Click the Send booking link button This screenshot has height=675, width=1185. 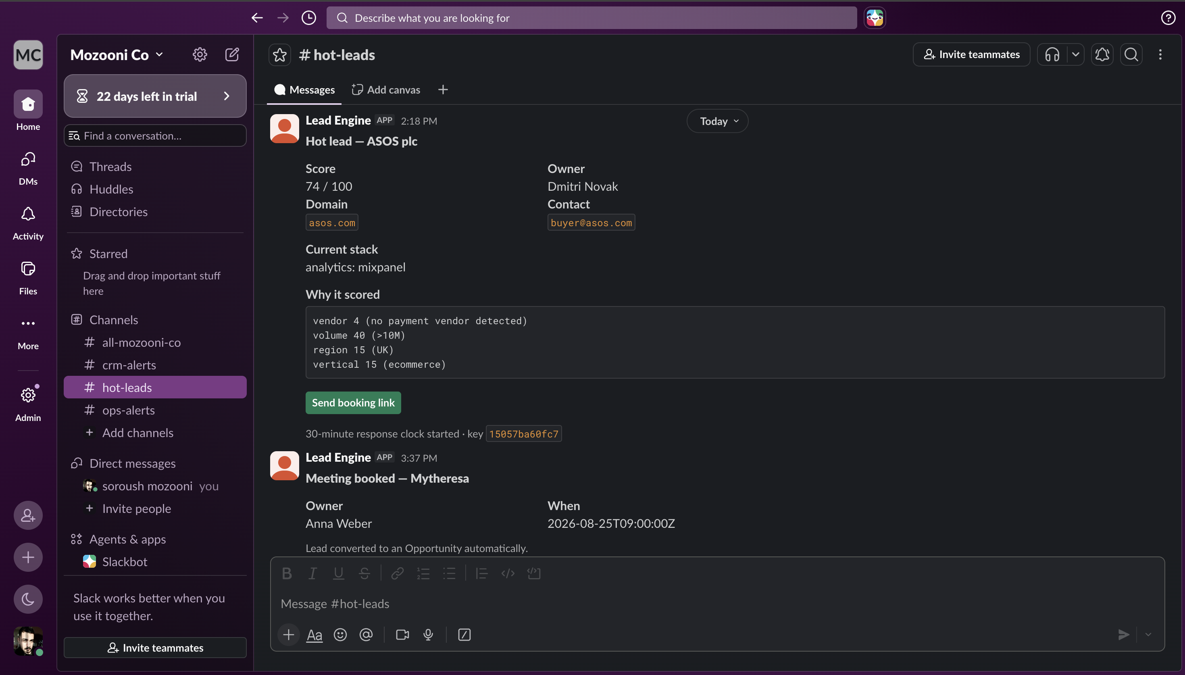pyautogui.click(x=353, y=402)
